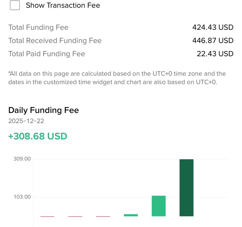Select the medium light green bar

click(x=159, y=206)
